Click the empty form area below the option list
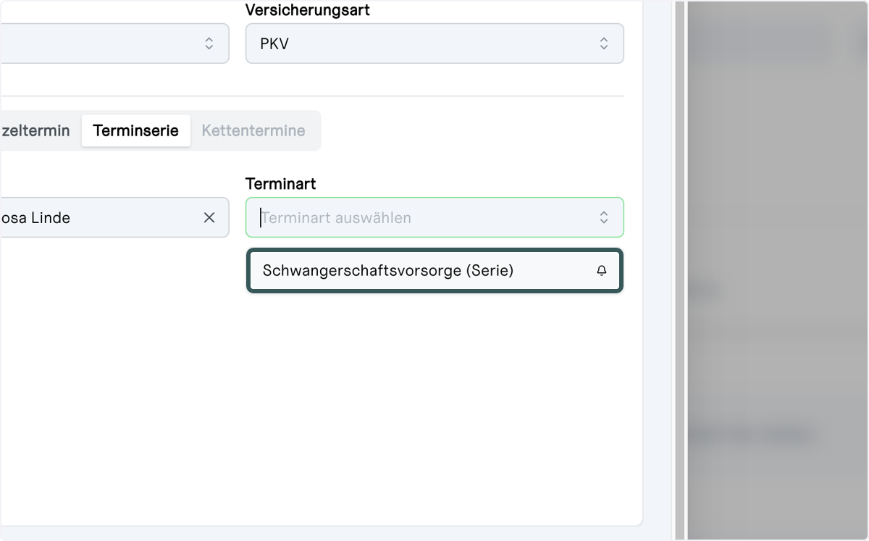This screenshot has height=541, width=869. coord(434,406)
